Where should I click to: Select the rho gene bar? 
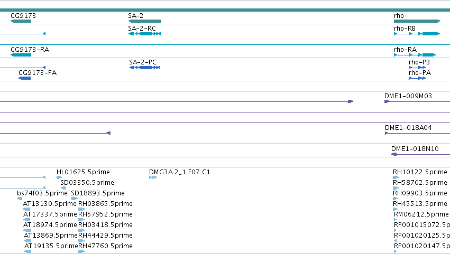(417, 21)
